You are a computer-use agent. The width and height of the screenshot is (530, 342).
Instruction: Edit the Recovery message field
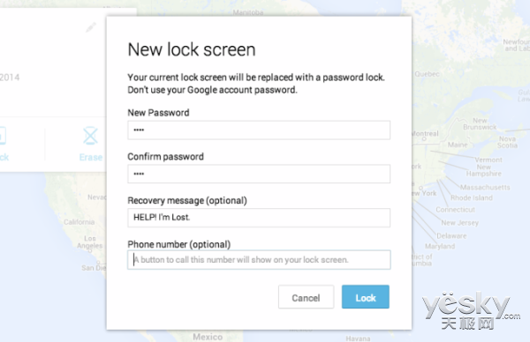pyautogui.click(x=259, y=218)
